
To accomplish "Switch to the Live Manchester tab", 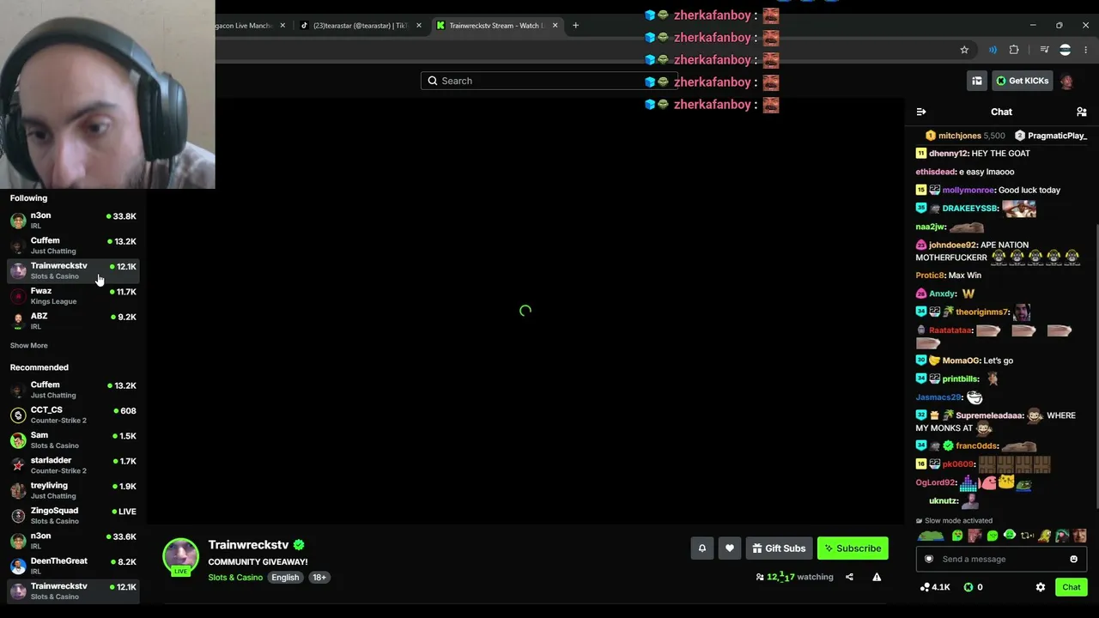I will [x=251, y=25].
